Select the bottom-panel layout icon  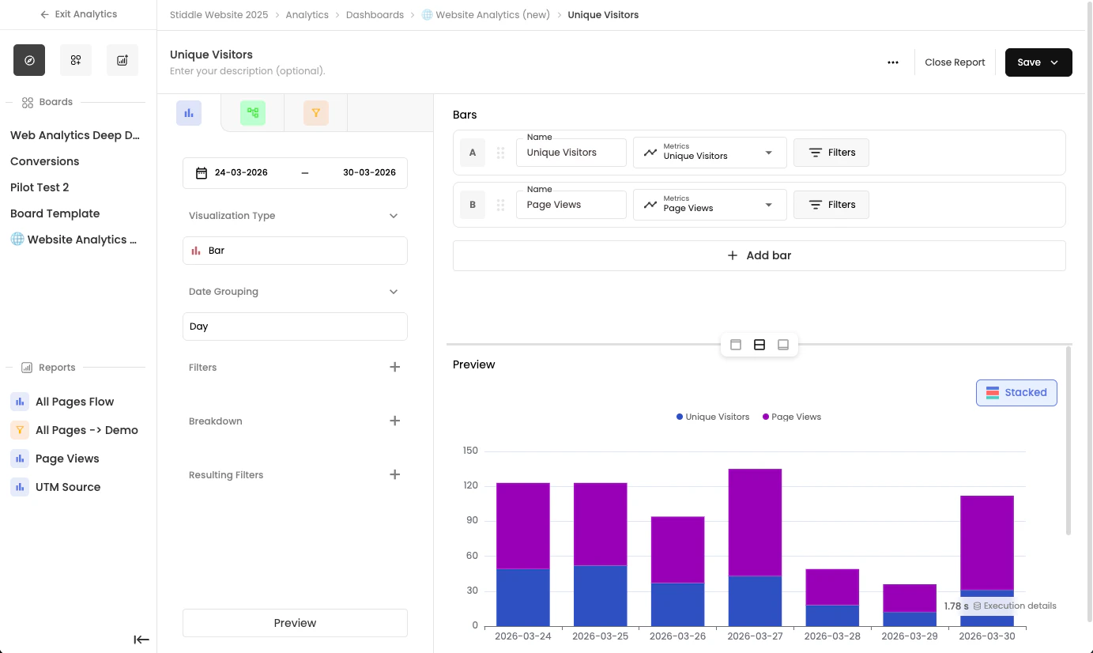[783, 345]
